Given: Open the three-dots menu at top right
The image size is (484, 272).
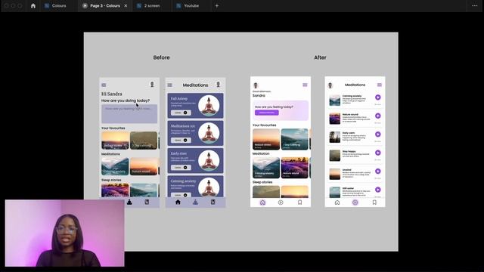Looking at the screenshot, I should pos(475,5).
